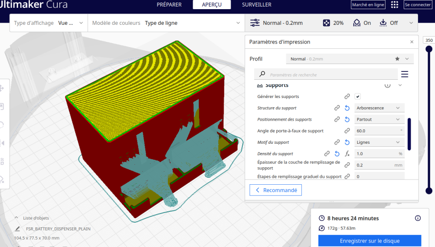Screen dimensions: 435x247
Task: Collapse the Liste d'objets panel
Action: click(x=17, y=218)
